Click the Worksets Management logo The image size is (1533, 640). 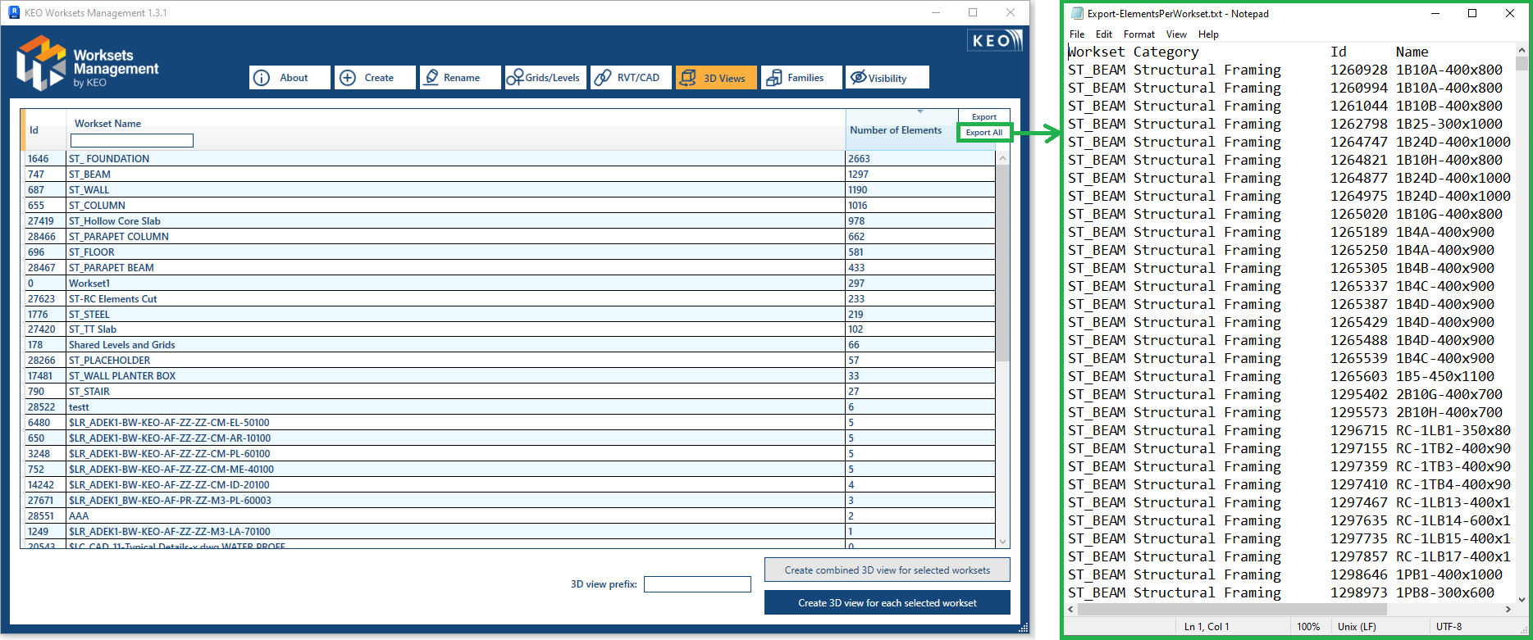pyautogui.click(x=87, y=62)
